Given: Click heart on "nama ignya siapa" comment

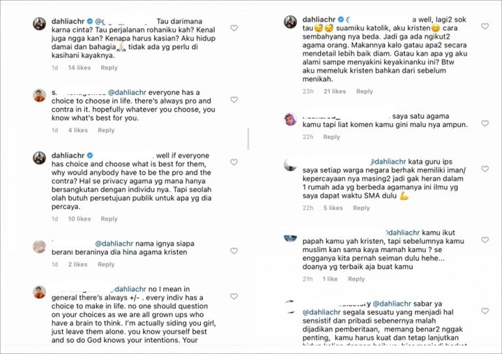Looking at the screenshot, I should pos(234,246).
